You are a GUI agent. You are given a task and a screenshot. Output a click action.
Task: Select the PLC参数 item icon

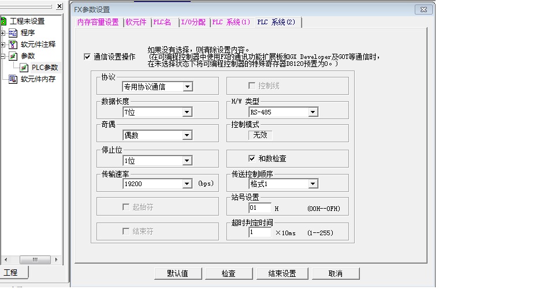[x=24, y=68]
